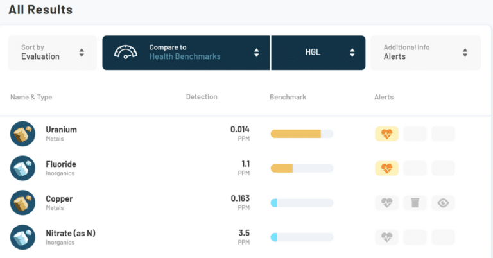This screenshot has height=258, width=493.
Task: Open the Additional info Alerts dropdown
Action: pos(425,52)
